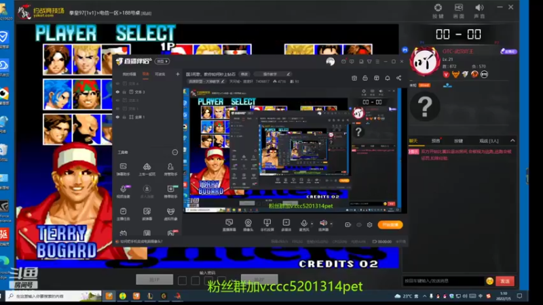Open key settings in the game platform header
Image resolution: width=543 pixels, height=305 pixels.
point(438,11)
